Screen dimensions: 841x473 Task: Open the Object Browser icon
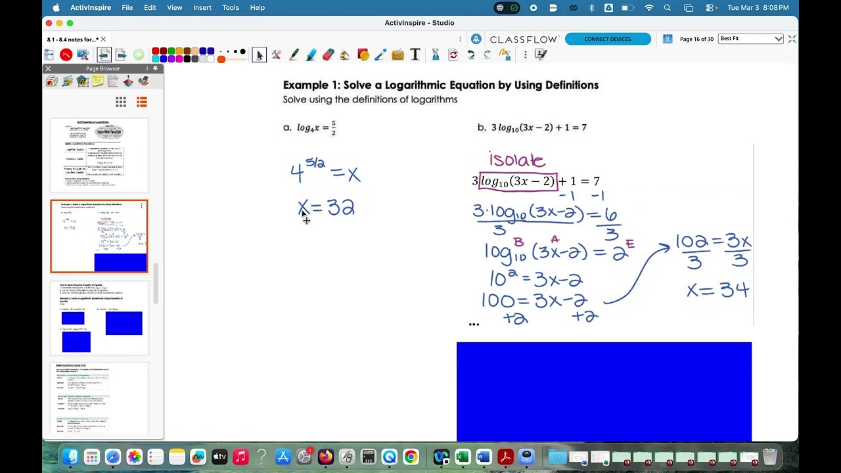(82, 81)
